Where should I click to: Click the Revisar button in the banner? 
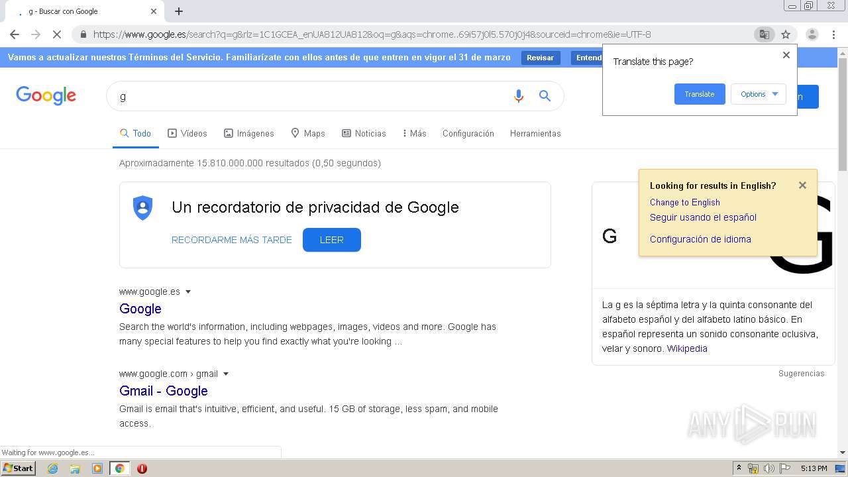540,58
